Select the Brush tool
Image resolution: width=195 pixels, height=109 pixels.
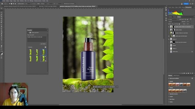click(x=1, y=24)
